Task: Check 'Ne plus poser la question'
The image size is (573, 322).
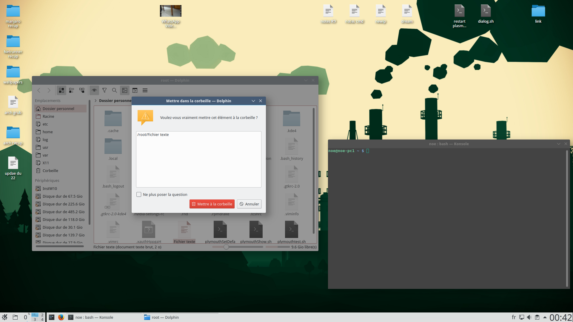Action: [x=139, y=194]
